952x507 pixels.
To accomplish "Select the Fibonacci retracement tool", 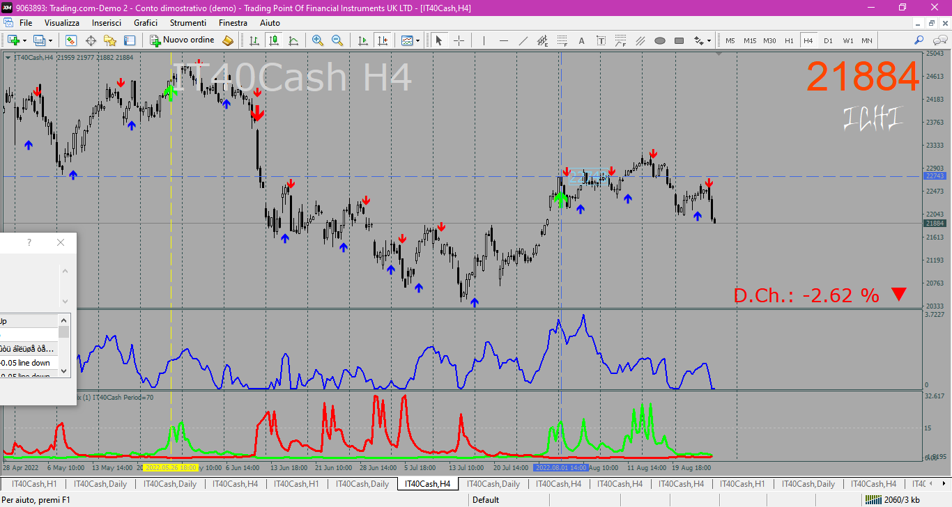I will pos(562,40).
